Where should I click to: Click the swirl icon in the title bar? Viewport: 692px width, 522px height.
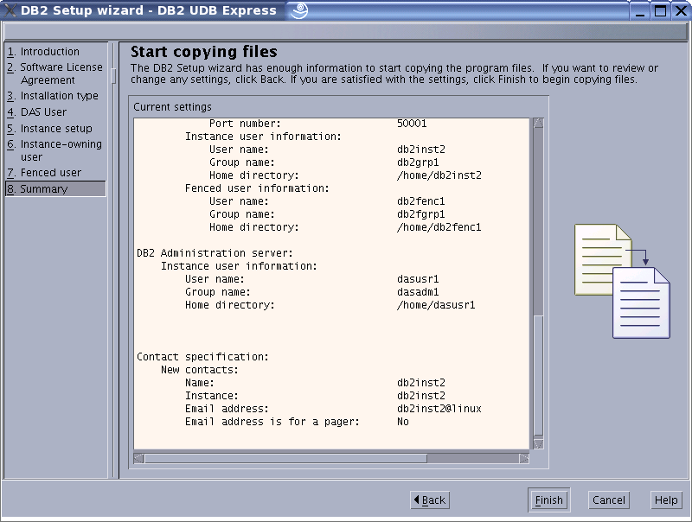[x=298, y=10]
